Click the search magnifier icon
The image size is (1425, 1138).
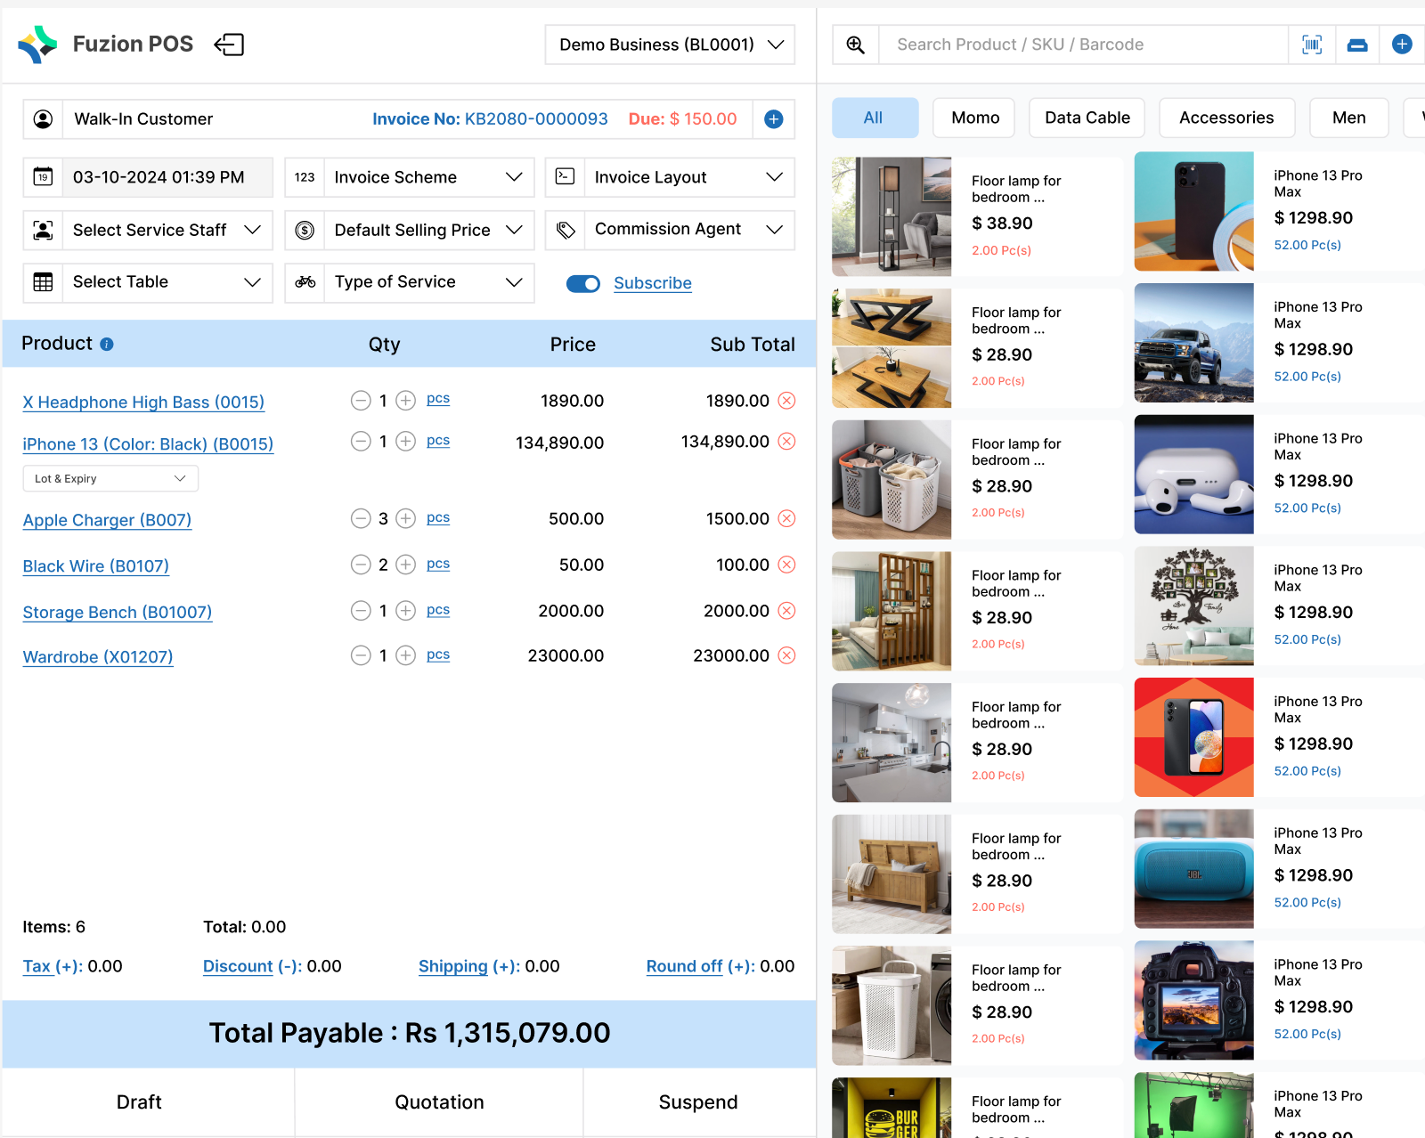[855, 45]
